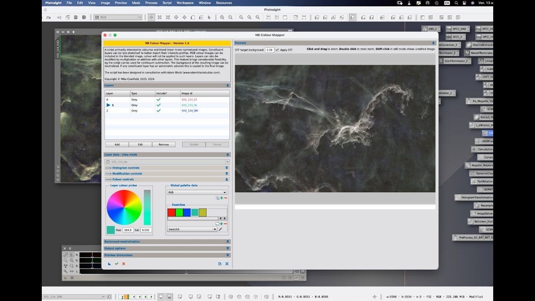Click the Remove layer button
Viewport: 535px width, 301px height.
(164, 144)
